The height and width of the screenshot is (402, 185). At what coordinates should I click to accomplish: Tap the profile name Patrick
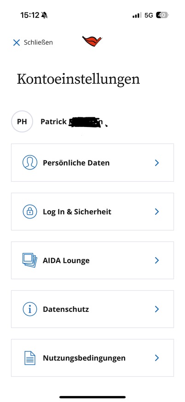point(54,121)
